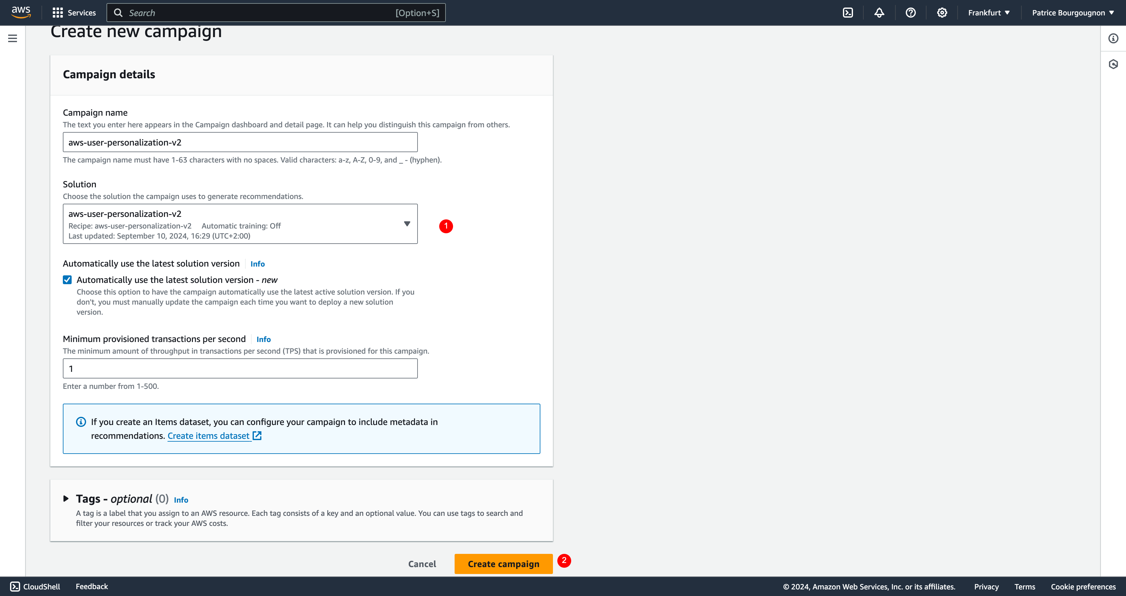Open the hexagon tools icon on right sidebar

(x=1113, y=64)
